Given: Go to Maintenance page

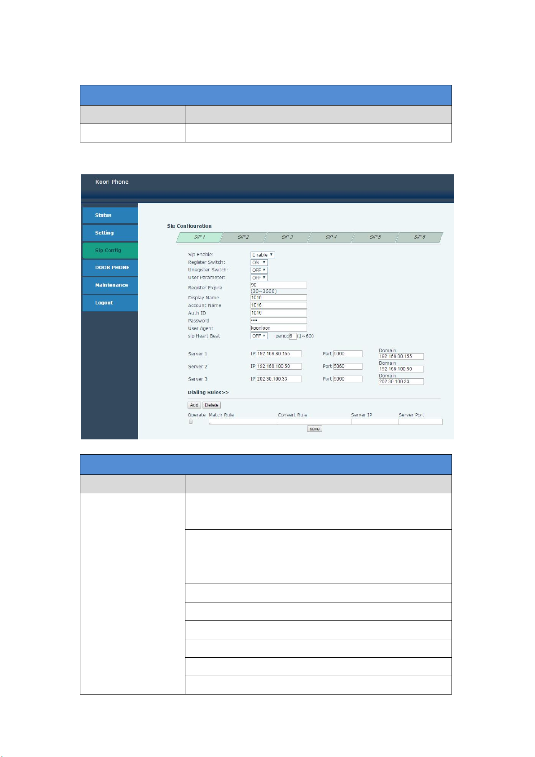Looking at the screenshot, I should tap(110, 285).
